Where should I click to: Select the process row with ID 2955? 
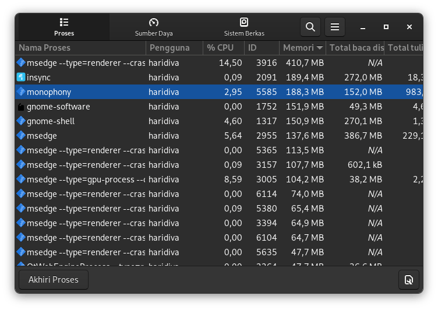[175, 136]
